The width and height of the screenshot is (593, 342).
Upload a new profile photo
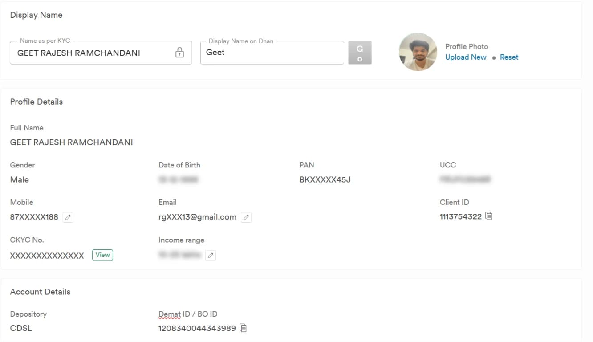point(466,57)
